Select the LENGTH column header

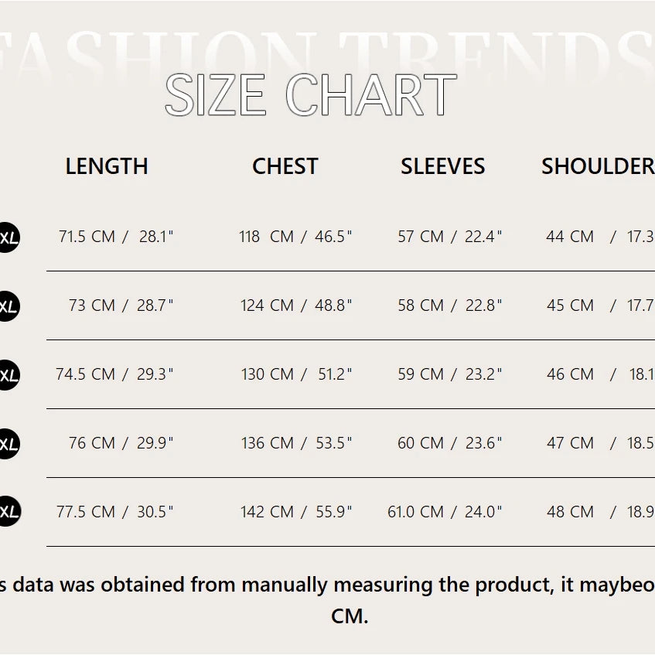tap(107, 166)
